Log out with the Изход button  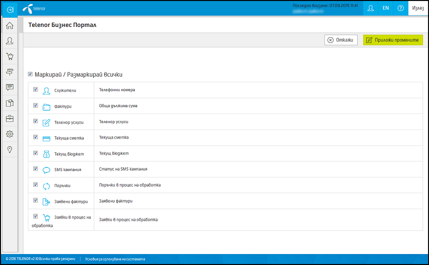418,8
